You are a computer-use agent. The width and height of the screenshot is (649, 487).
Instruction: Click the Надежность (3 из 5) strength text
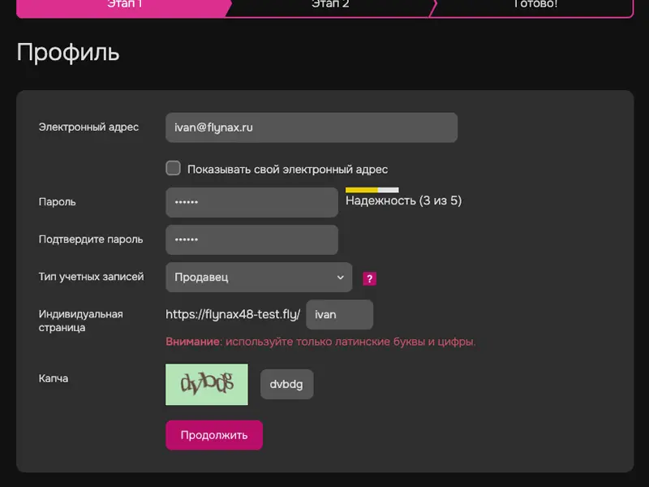403,200
